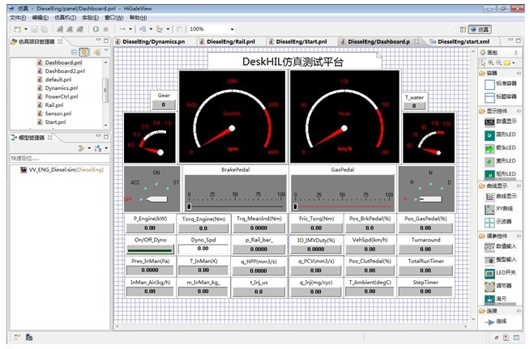Screen dimensions: 530x349
Task: Start the simulation with the Run icon
Action: [x=96, y=29]
